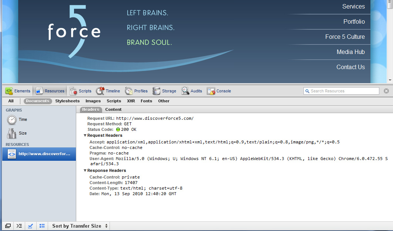Click the response Cache-Control private header
The width and height of the screenshot is (393, 231).
click(x=115, y=177)
